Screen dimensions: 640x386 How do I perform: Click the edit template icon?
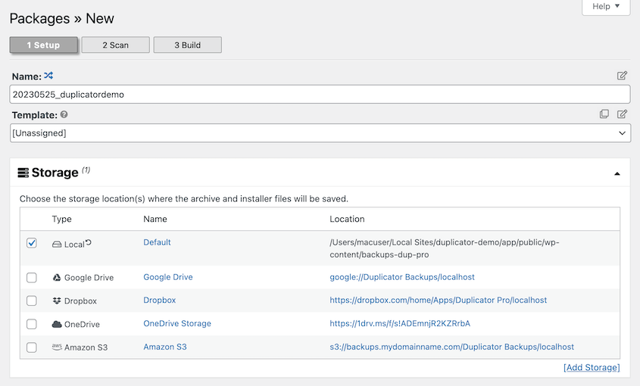622,114
